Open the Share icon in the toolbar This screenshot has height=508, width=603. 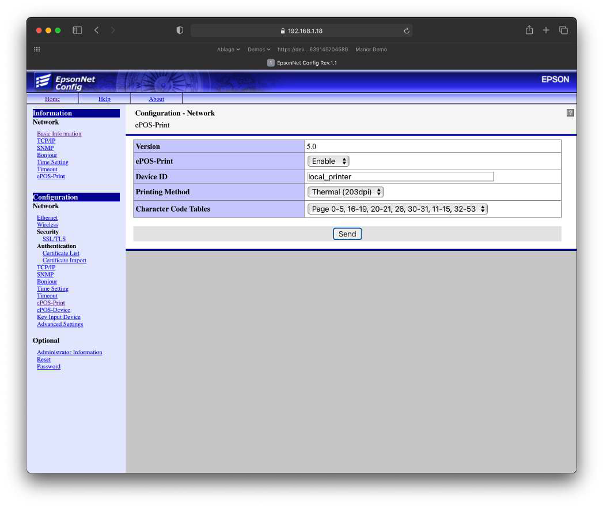[529, 30]
